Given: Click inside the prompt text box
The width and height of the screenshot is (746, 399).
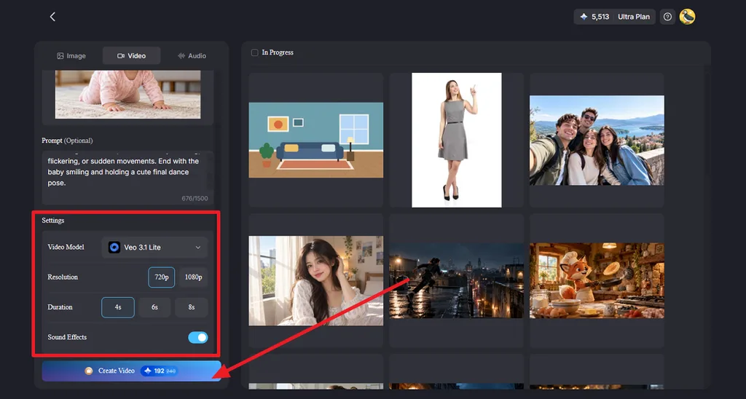Looking at the screenshot, I should coord(127,178).
